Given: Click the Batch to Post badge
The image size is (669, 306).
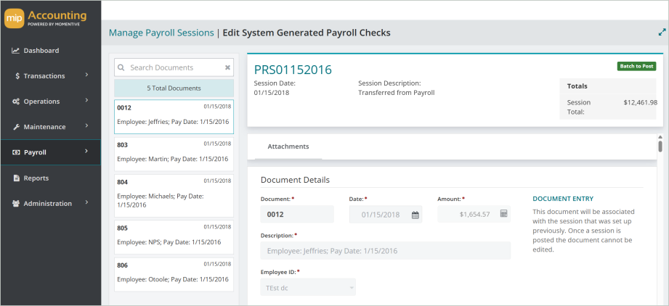Looking at the screenshot, I should [x=636, y=66].
